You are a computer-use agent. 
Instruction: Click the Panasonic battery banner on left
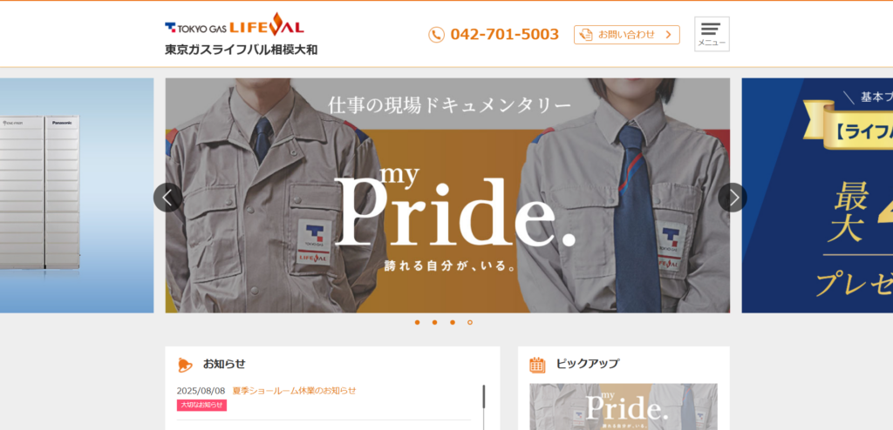(x=77, y=196)
